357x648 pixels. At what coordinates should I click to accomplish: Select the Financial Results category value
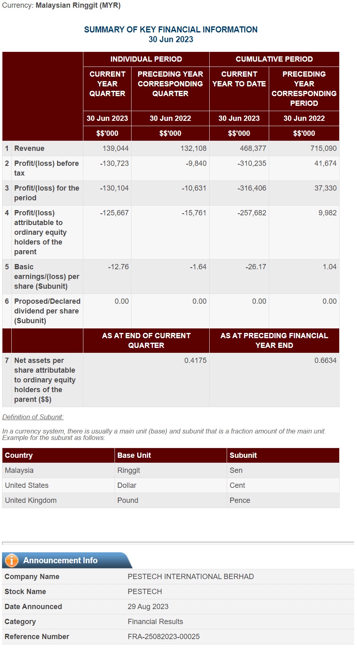pyautogui.click(x=155, y=622)
